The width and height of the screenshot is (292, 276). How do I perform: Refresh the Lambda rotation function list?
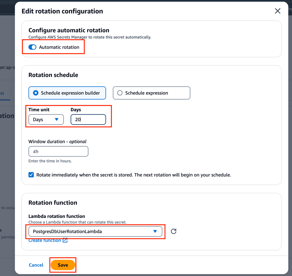tap(173, 231)
